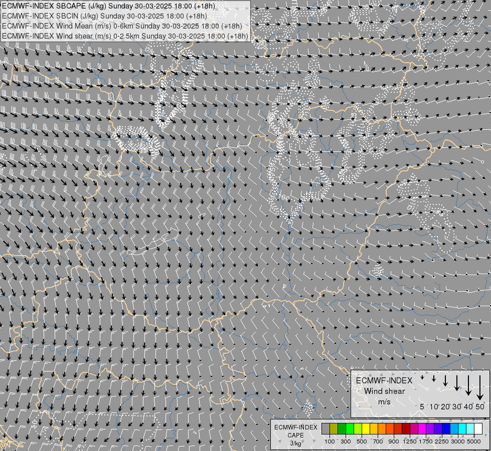Click ECMWF-INDEX heading of CAPE legend

pos(296,427)
